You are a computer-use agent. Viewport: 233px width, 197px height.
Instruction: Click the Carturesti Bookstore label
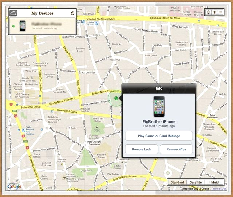[x=46, y=164]
